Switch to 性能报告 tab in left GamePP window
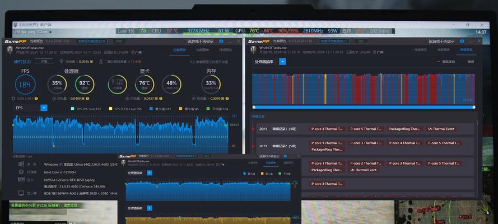 (x=179, y=50)
